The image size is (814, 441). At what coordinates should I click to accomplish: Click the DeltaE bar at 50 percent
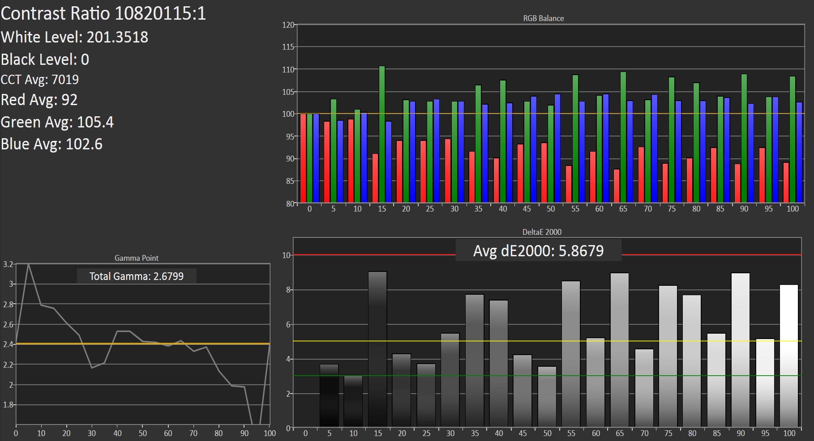point(547,397)
